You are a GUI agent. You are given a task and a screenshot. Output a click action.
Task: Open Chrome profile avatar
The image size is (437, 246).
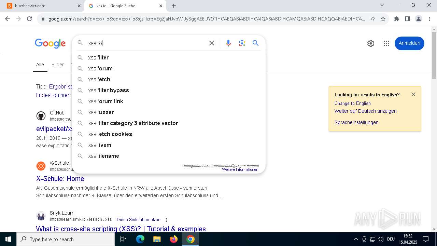(419, 19)
